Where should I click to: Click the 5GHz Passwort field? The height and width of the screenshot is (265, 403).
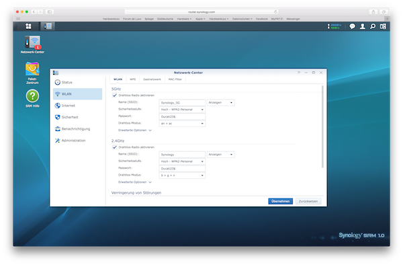coord(182,116)
